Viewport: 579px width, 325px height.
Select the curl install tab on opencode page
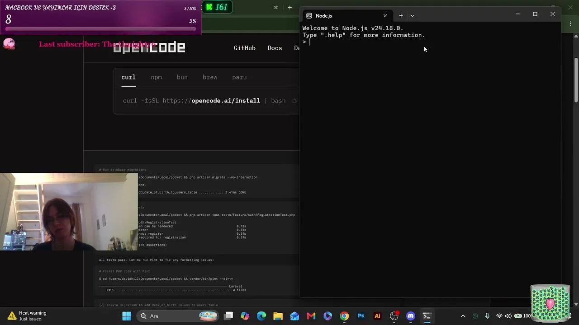[x=128, y=77]
